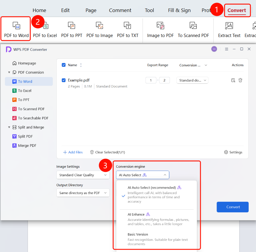Open the Fill & Sign tab

click(x=179, y=10)
